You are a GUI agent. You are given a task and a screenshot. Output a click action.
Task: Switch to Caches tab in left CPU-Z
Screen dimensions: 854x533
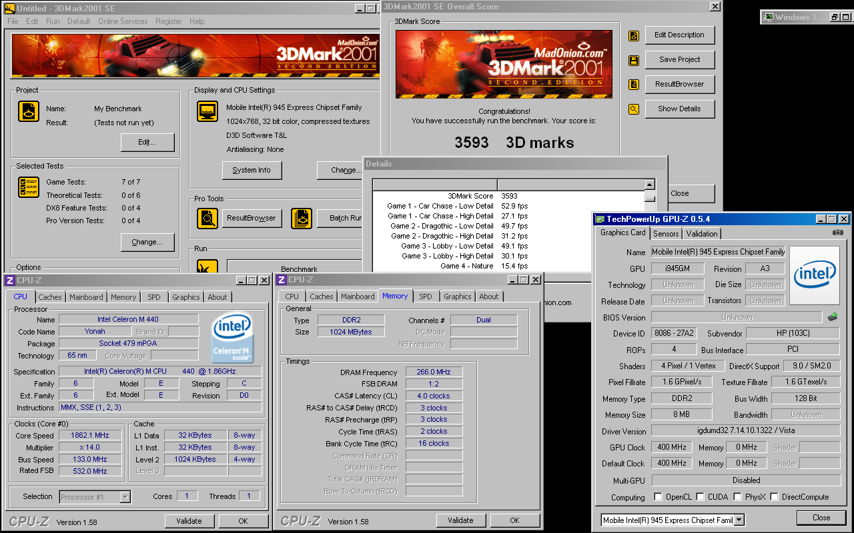49,297
